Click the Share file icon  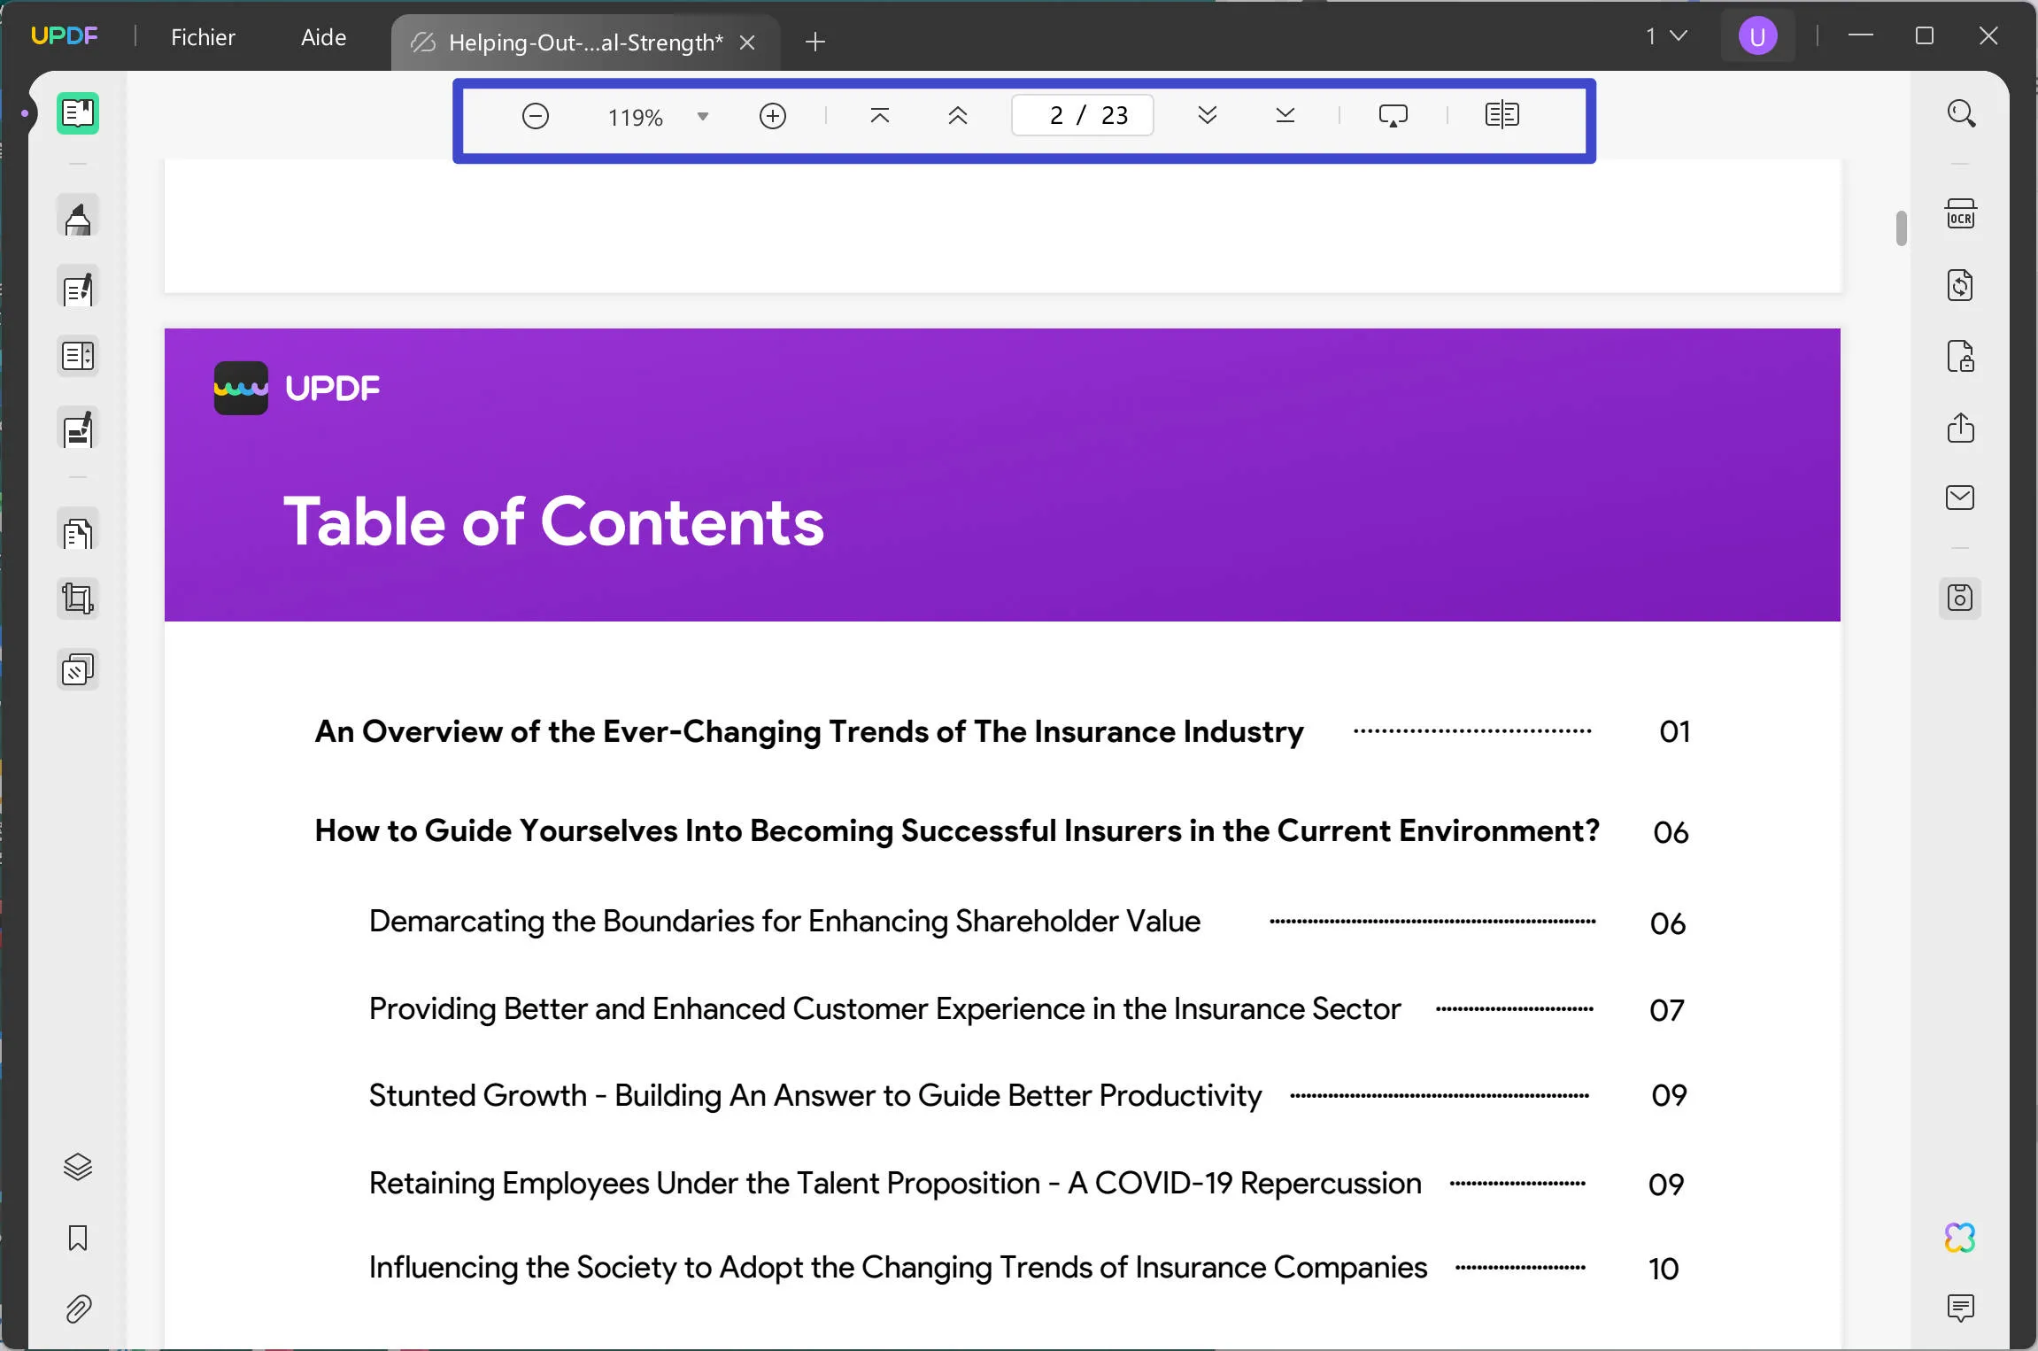[x=1960, y=428]
